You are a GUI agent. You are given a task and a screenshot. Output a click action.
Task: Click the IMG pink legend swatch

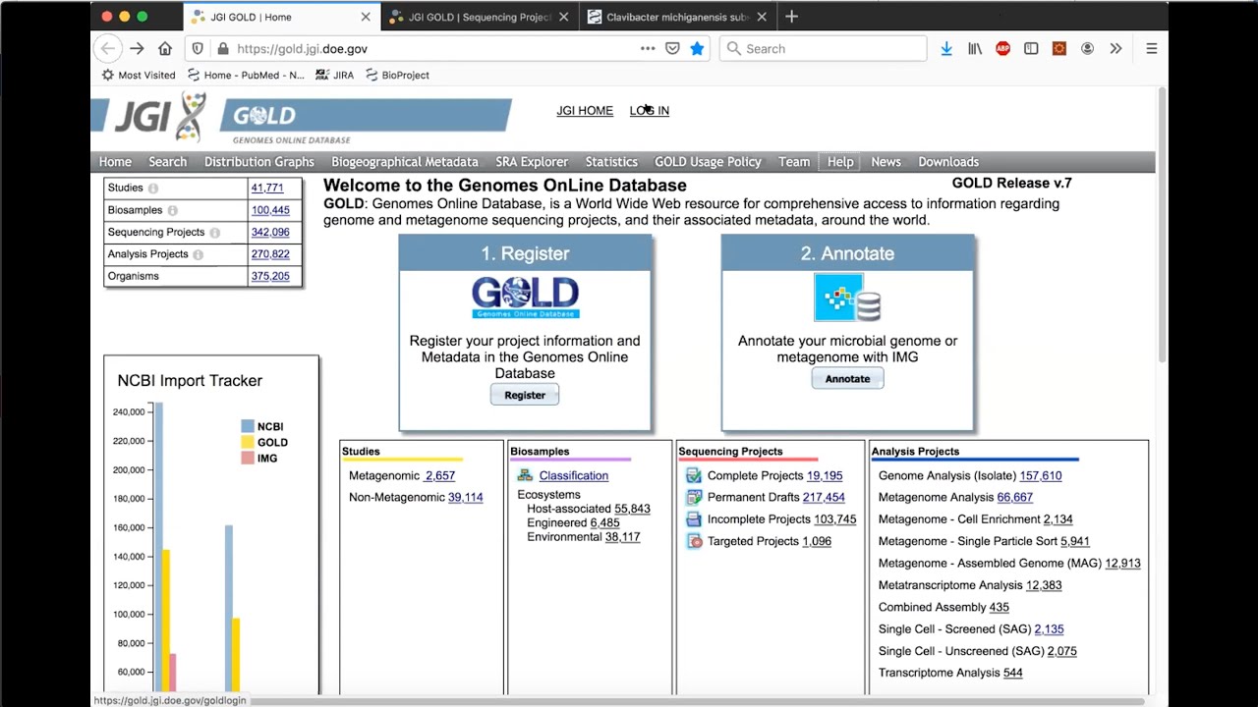[248, 458]
